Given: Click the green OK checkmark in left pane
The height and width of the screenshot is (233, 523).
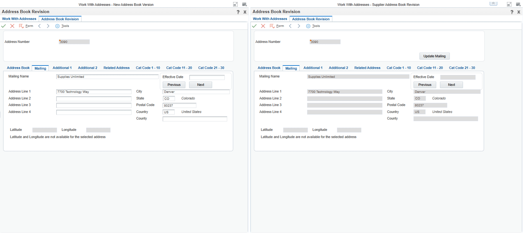Looking at the screenshot, I should [4, 26].
